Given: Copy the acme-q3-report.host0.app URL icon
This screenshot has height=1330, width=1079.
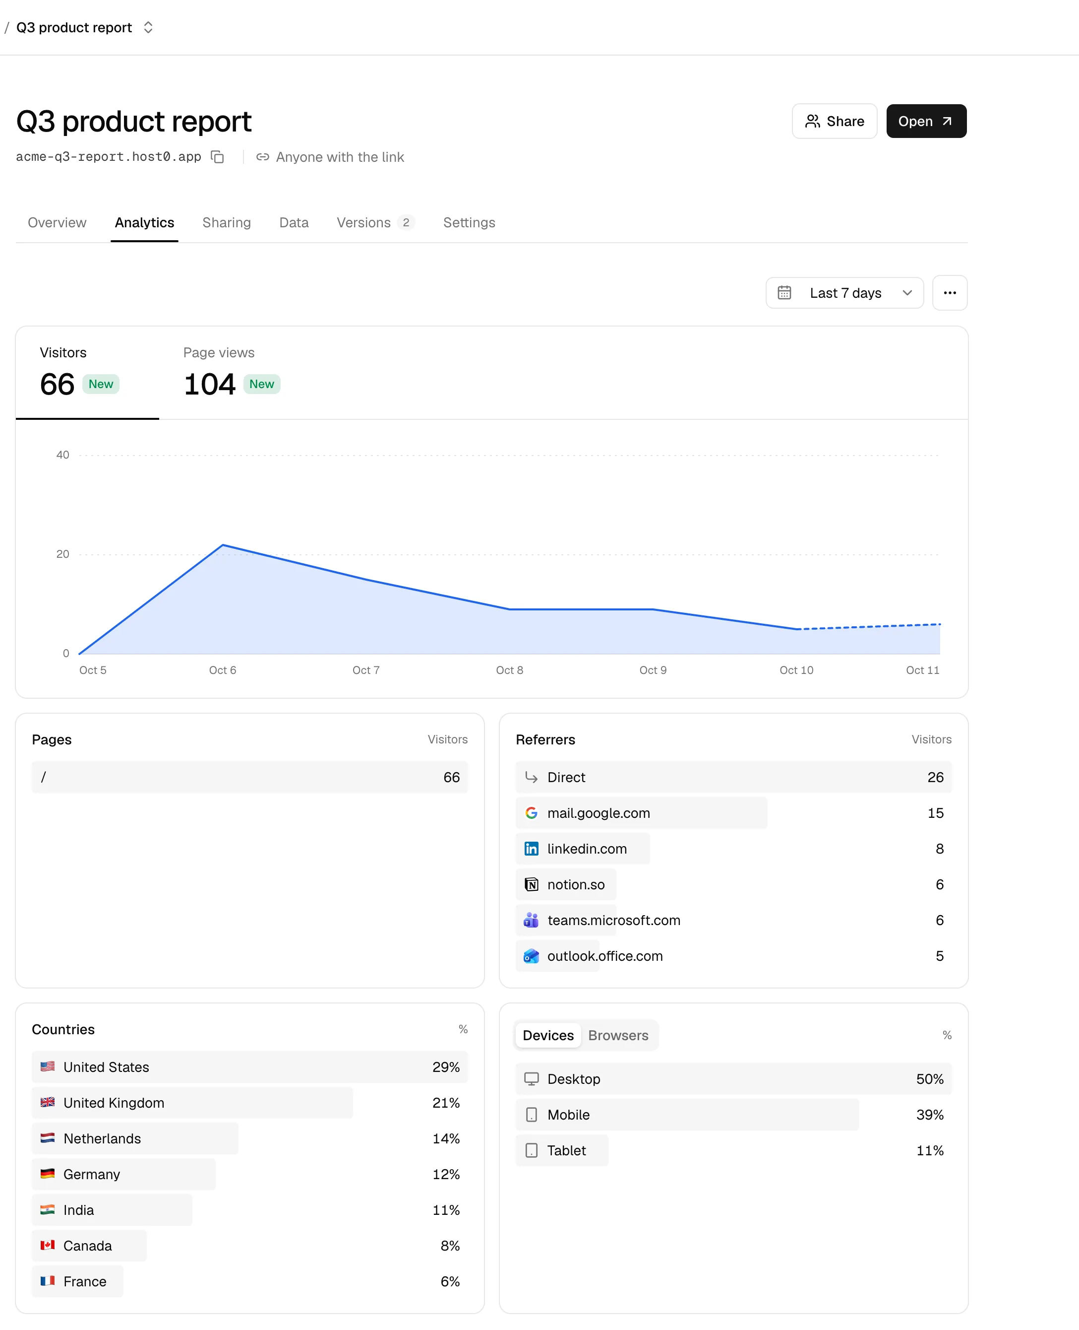Looking at the screenshot, I should point(217,157).
